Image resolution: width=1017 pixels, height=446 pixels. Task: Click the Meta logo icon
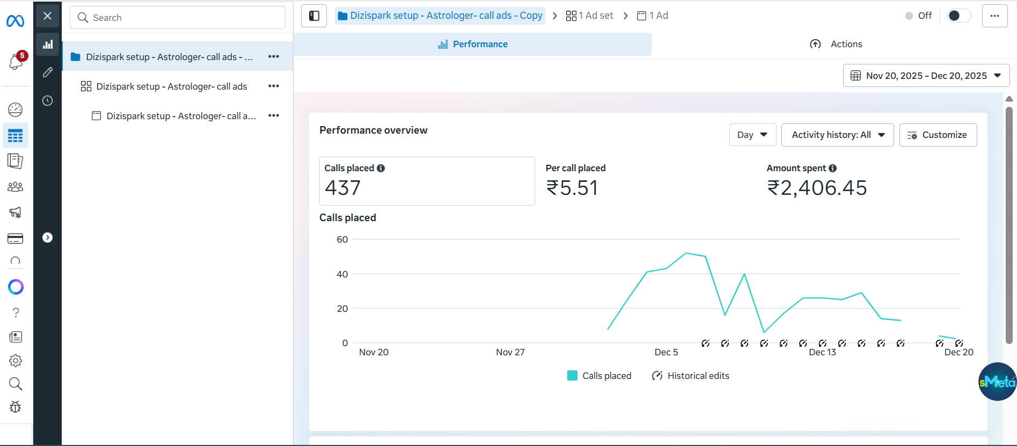pyautogui.click(x=15, y=21)
